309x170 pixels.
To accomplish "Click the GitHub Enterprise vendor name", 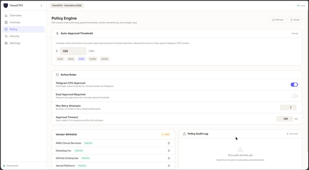I will [67, 158].
